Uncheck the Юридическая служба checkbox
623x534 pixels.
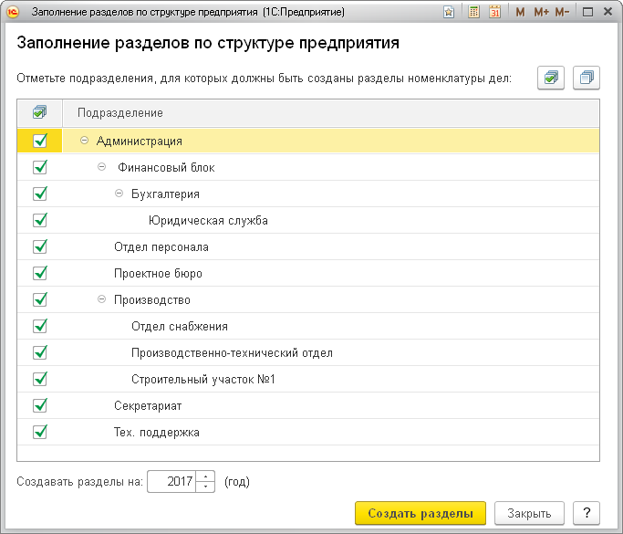(40, 220)
